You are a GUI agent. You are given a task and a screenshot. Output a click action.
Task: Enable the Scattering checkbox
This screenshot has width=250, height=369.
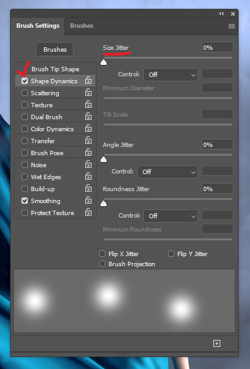click(25, 93)
